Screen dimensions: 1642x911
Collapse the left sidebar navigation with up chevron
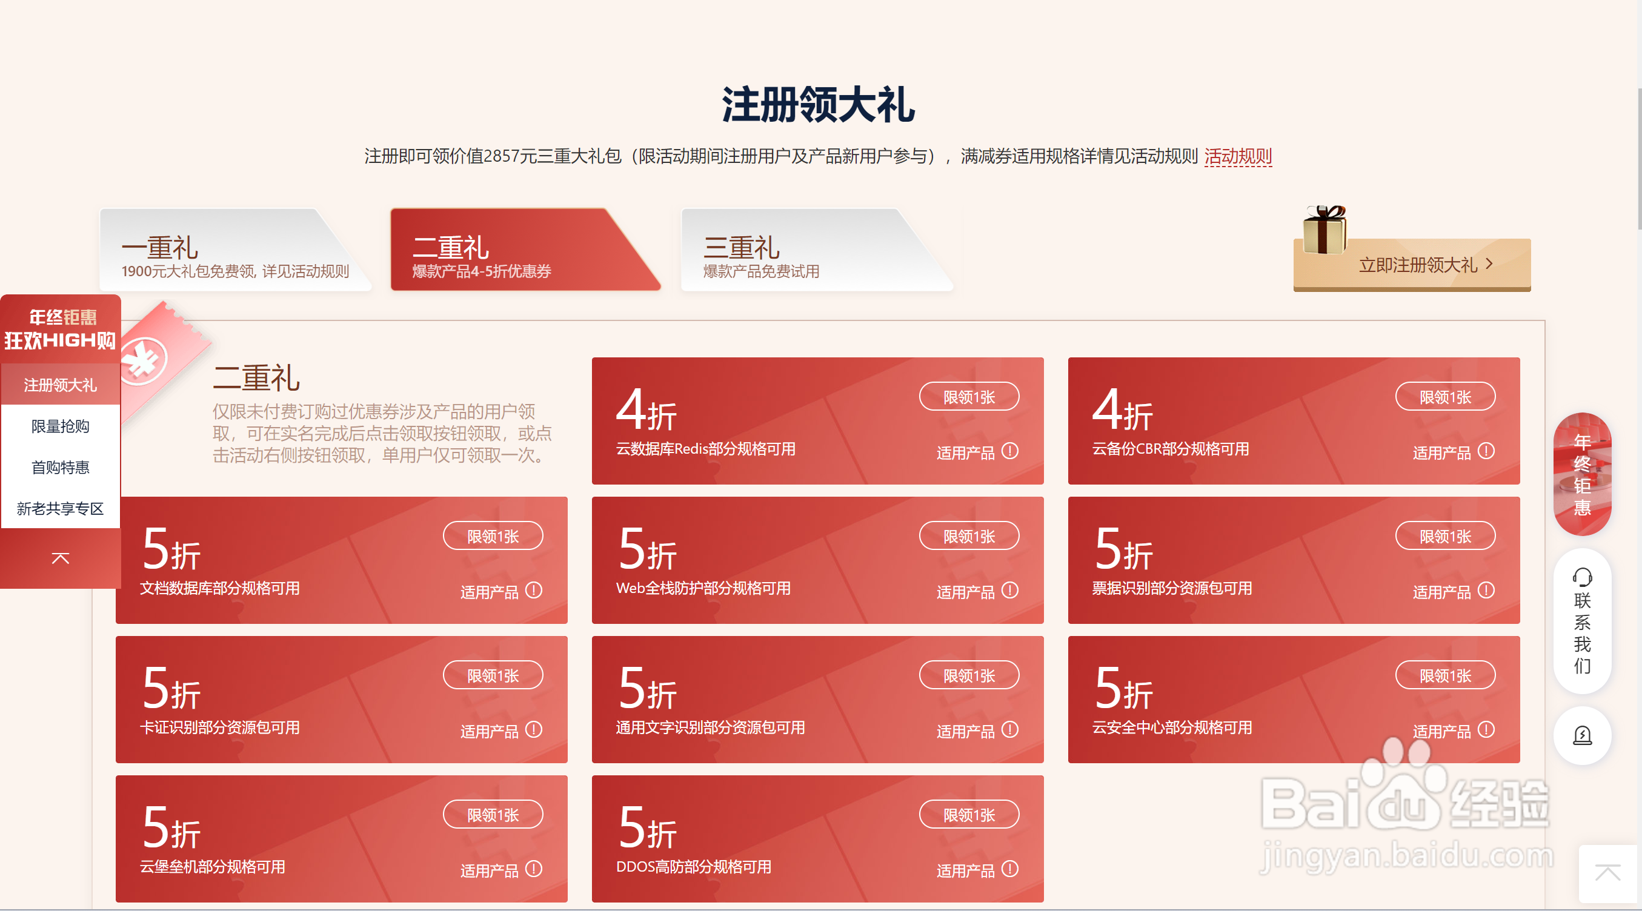(x=61, y=558)
